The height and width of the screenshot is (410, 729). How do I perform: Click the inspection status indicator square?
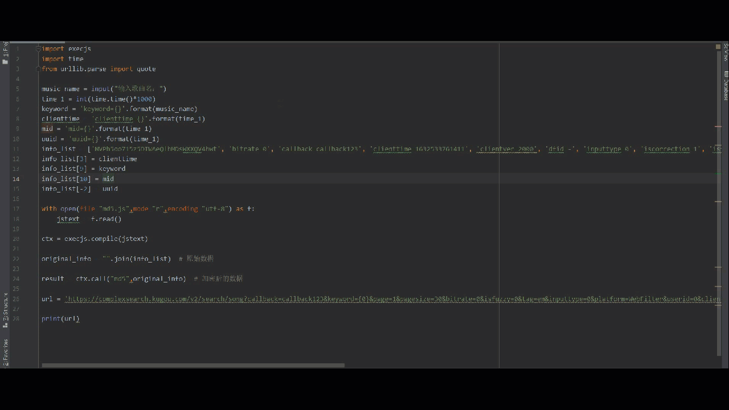[x=718, y=47]
